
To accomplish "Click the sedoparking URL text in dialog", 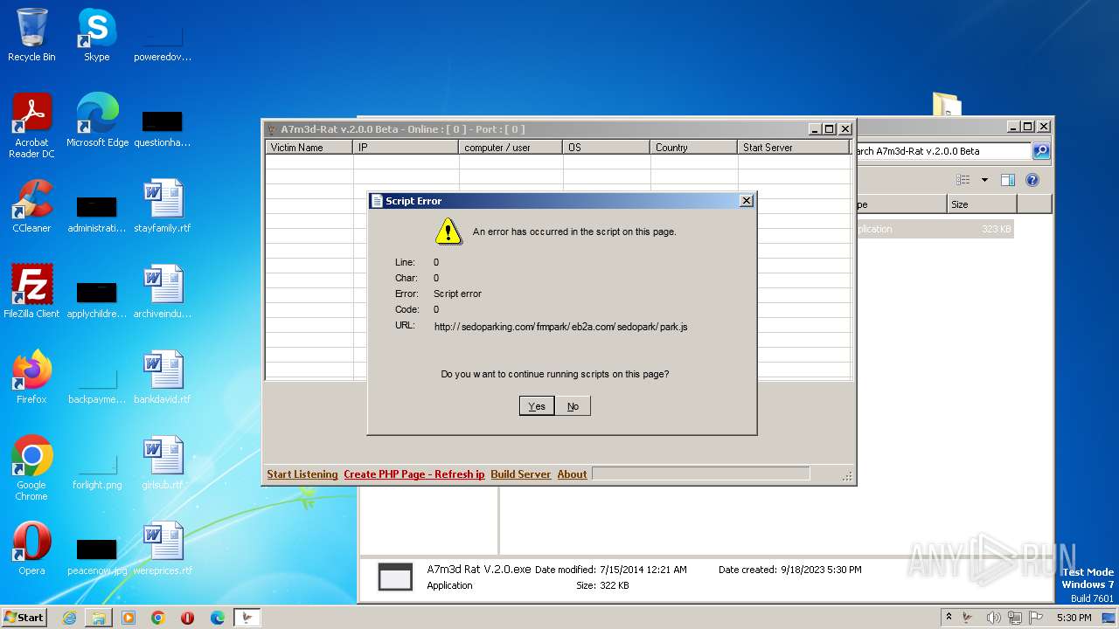I will (x=561, y=327).
